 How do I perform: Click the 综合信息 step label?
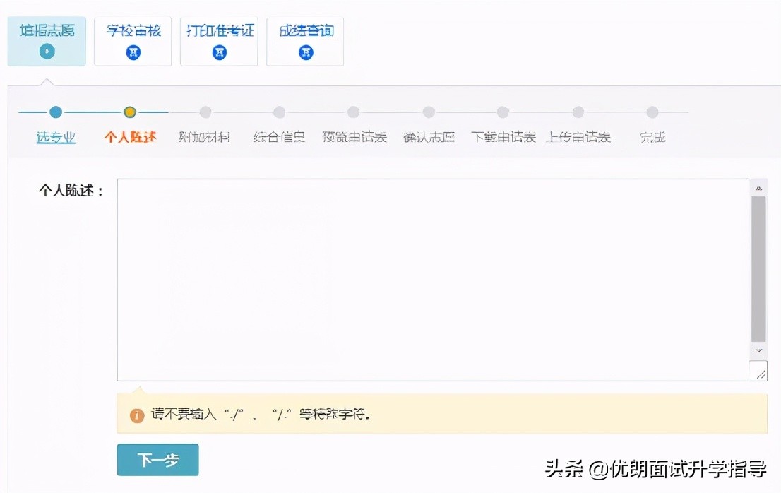(x=279, y=137)
